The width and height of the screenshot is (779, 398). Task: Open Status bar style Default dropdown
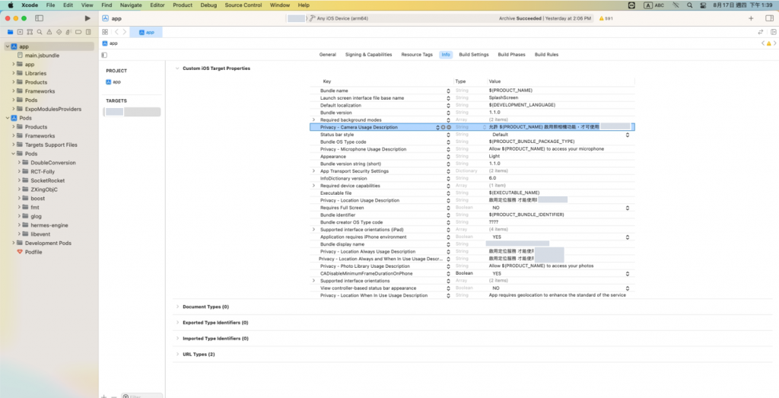[x=627, y=135]
